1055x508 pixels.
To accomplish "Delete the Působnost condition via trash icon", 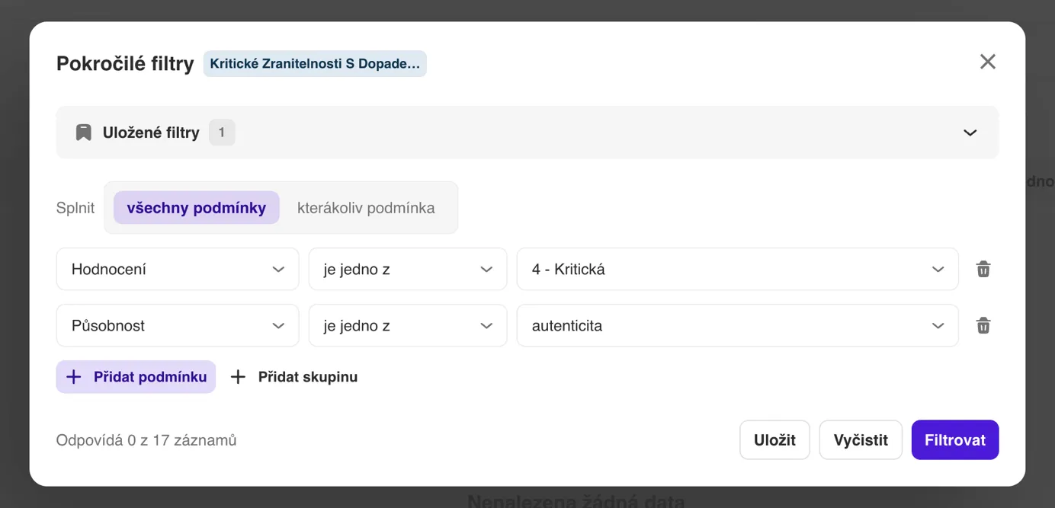I will (x=983, y=325).
